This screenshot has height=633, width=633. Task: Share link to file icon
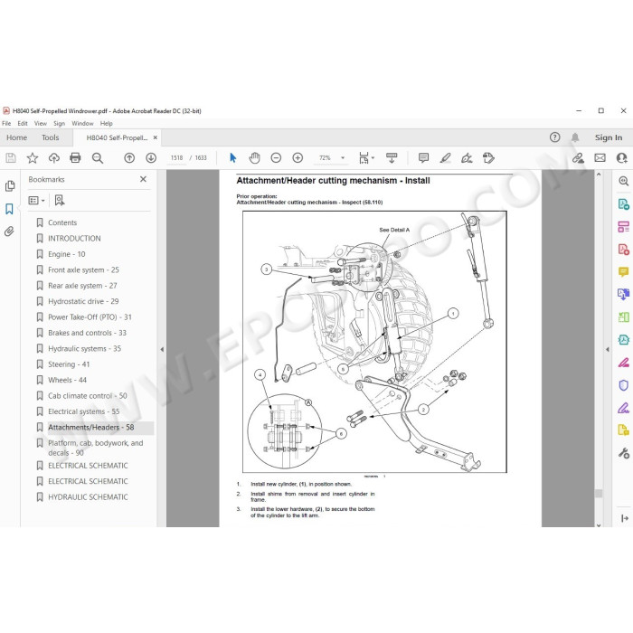pos(578,158)
